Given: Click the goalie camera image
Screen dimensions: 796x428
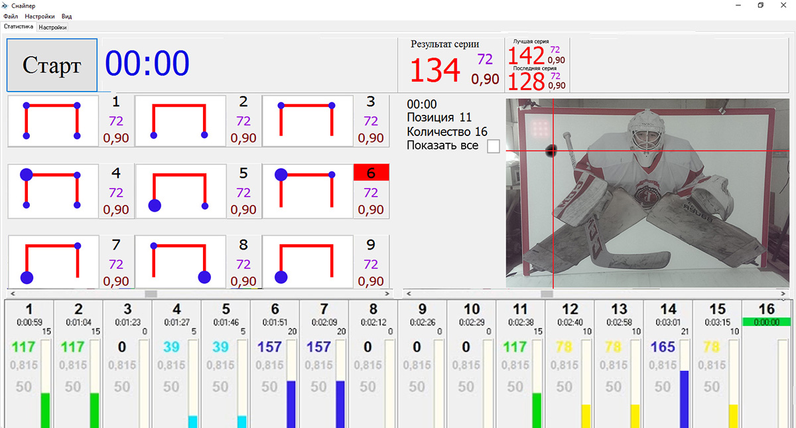Looking at the screenshot, I should (647, 193).
